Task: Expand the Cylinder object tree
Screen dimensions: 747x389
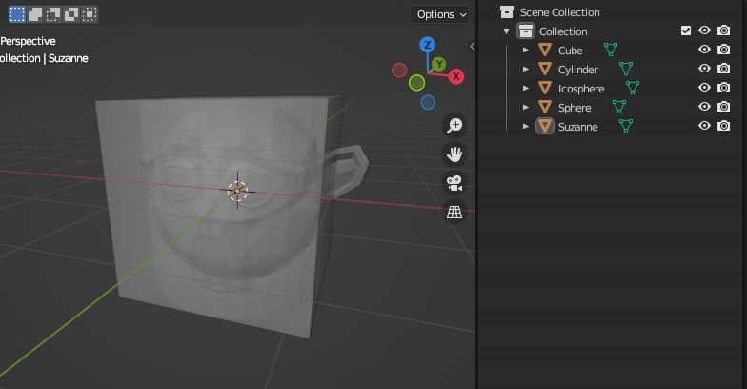Action: point(526,69)
